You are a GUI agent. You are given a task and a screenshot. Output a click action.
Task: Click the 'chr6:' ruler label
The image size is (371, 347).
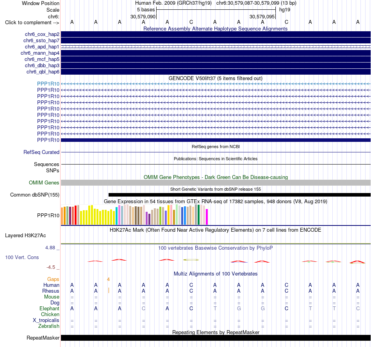(x=54, y=16)
